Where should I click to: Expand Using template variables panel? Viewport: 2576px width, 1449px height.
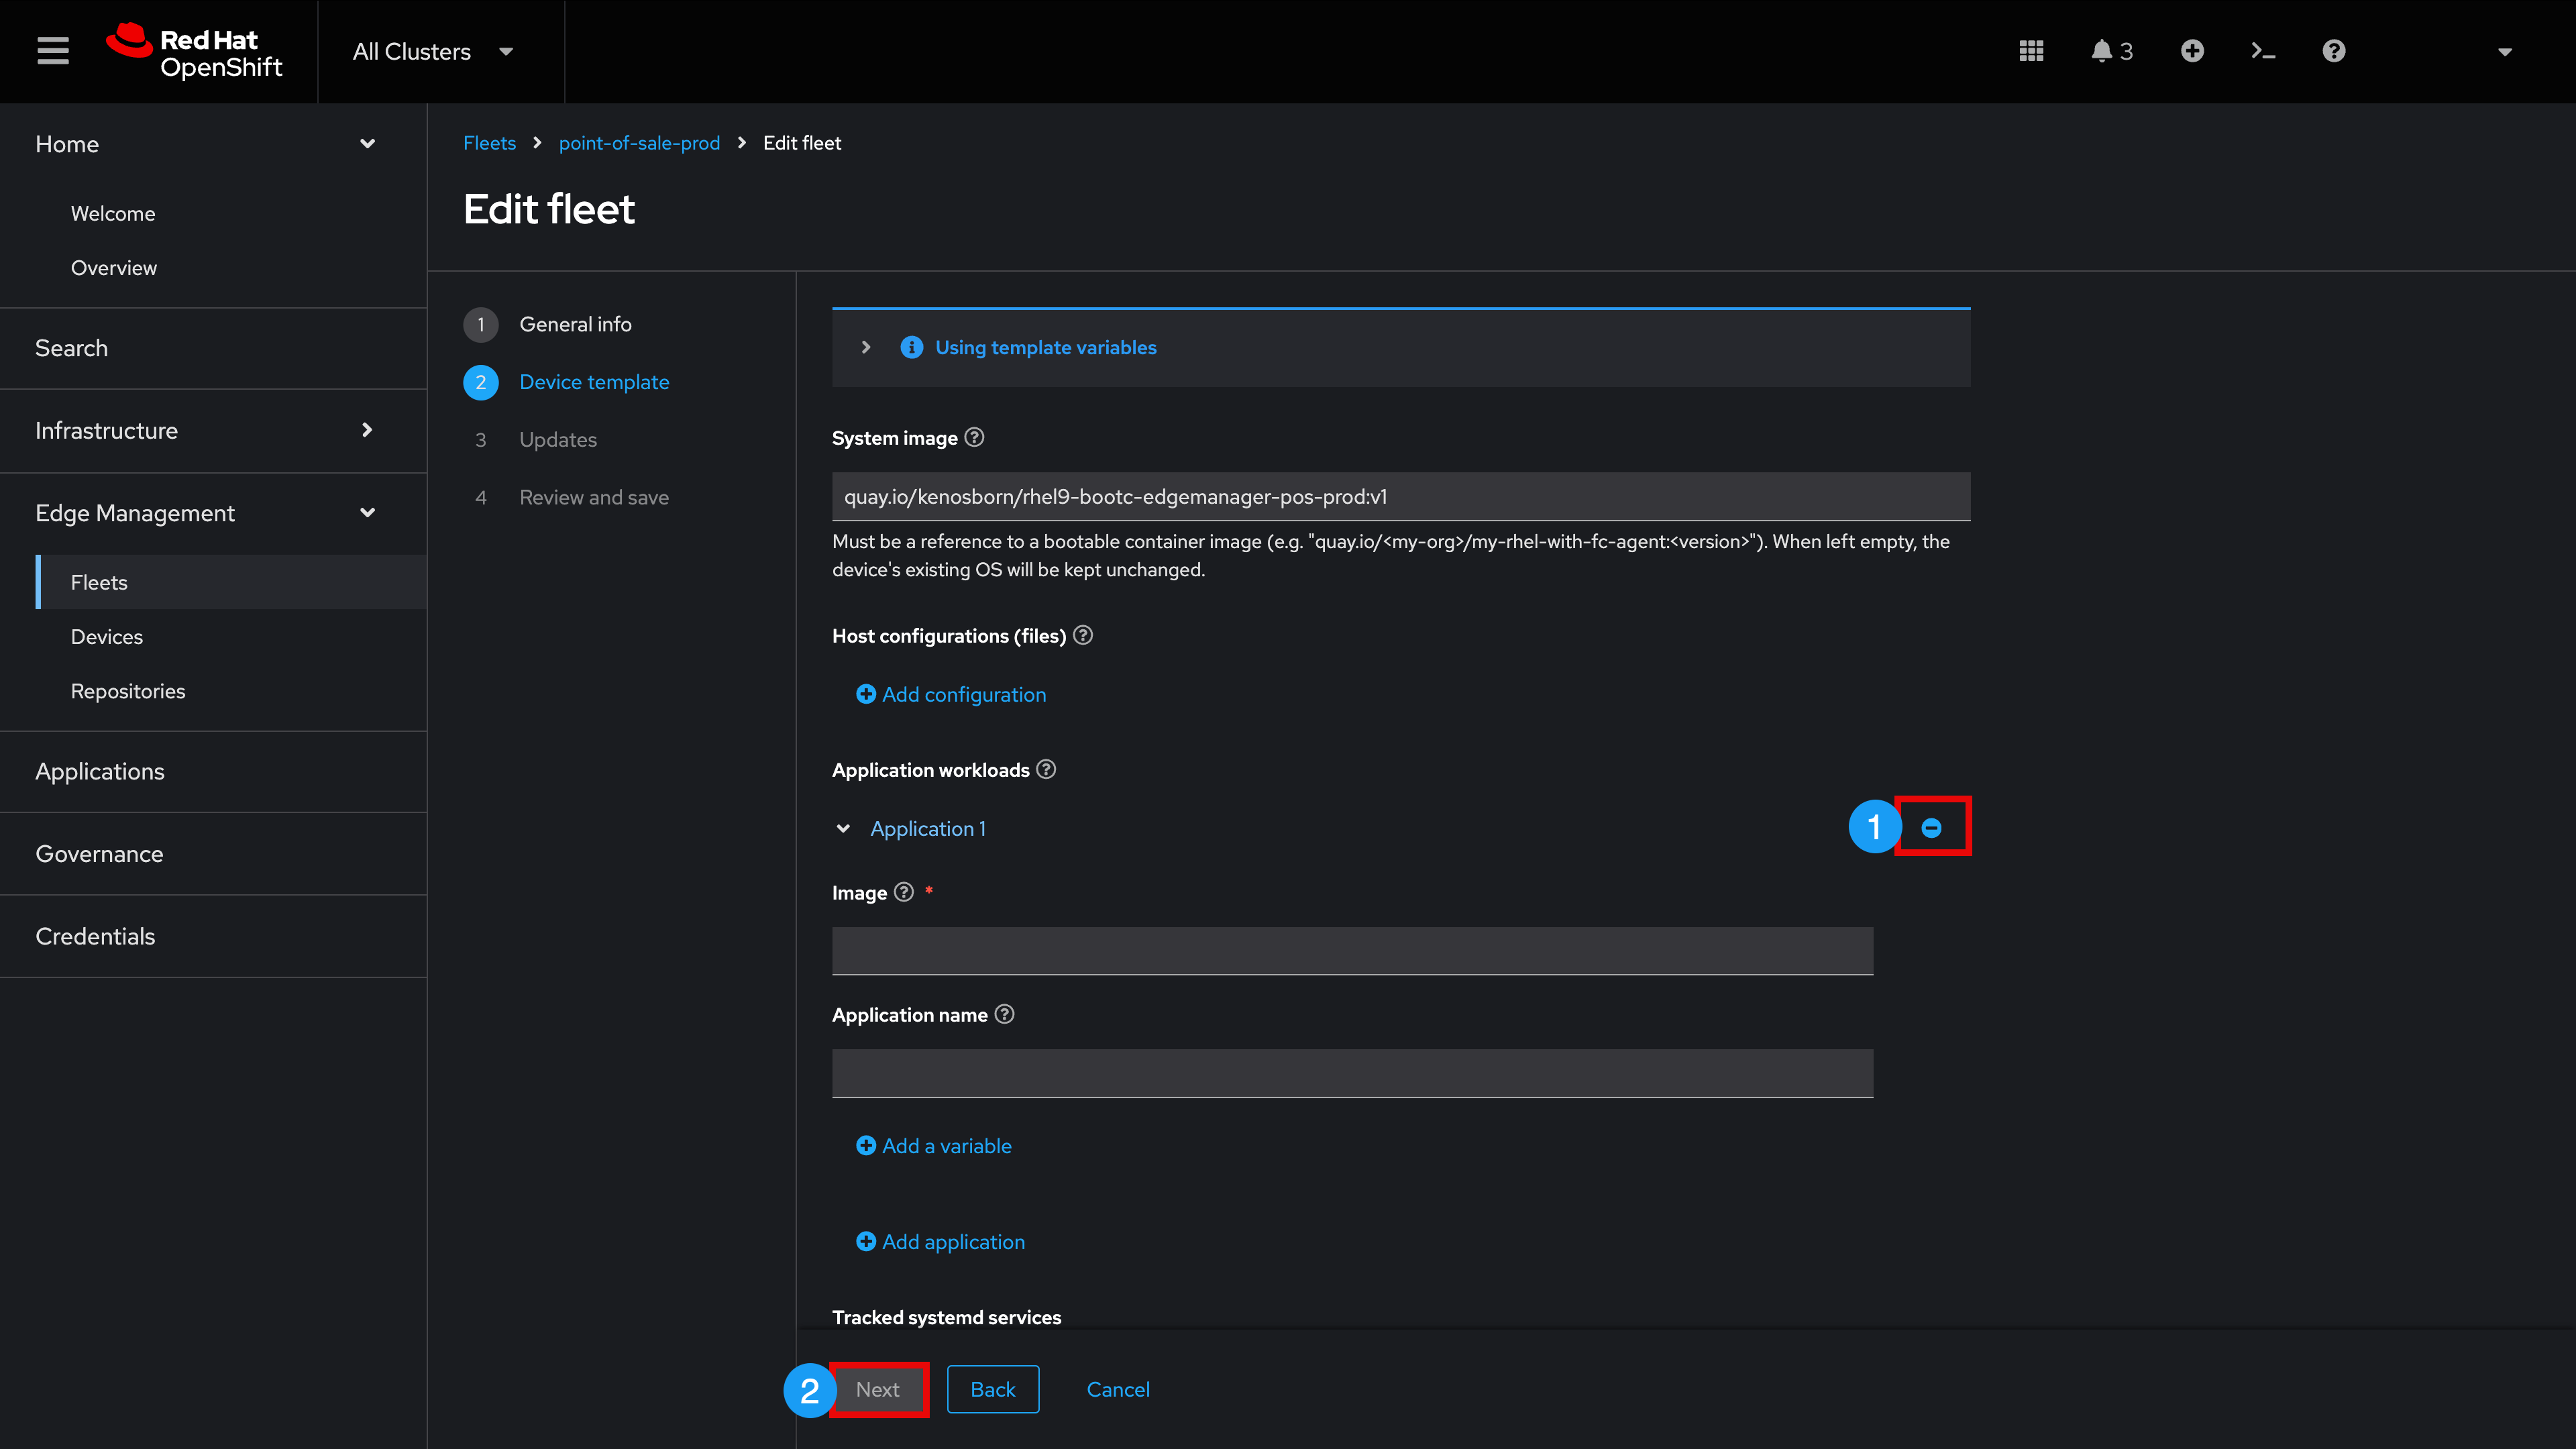[x=866, y=348]
